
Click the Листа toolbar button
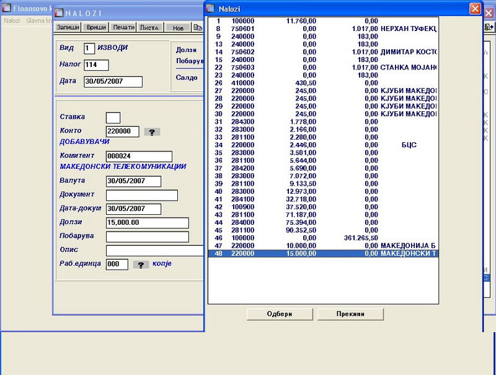pos(149,27)
